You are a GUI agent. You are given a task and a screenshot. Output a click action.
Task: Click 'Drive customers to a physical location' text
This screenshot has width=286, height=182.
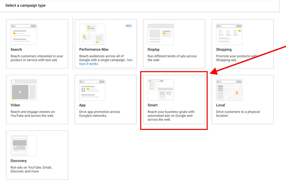point(238,114)
